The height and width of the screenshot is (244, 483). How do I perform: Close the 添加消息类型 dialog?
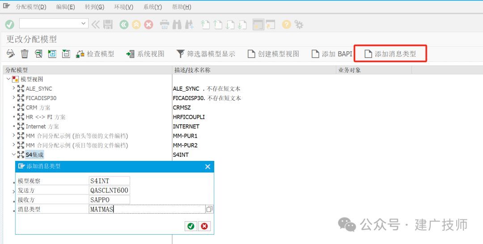coord(208,166)
